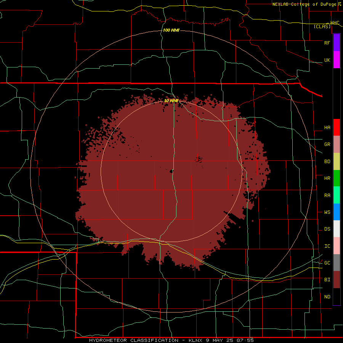This screenshot has width=343, height=343.
Task: Click the mint green RA legend swatch
Action: (337, 195)
